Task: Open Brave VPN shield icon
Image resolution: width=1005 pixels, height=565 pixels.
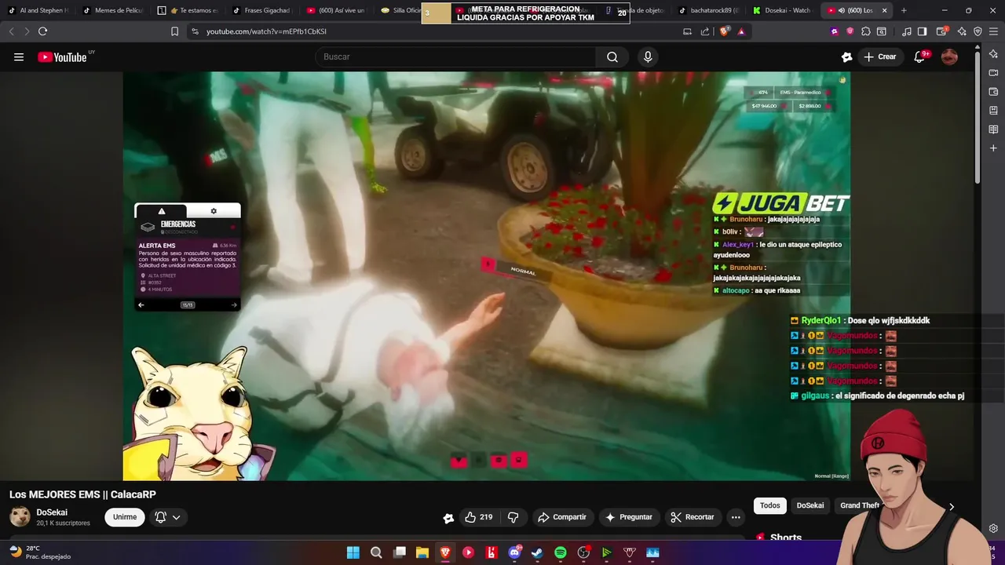Action: (978, 31)
